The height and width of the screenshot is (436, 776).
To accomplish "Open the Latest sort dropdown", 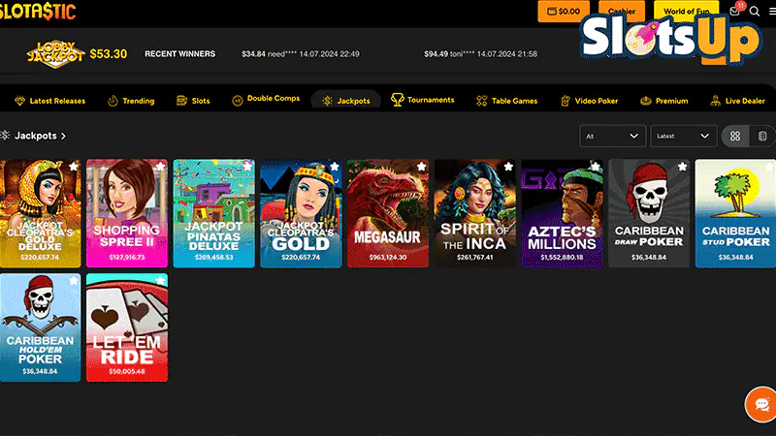I will coord(684,136).
